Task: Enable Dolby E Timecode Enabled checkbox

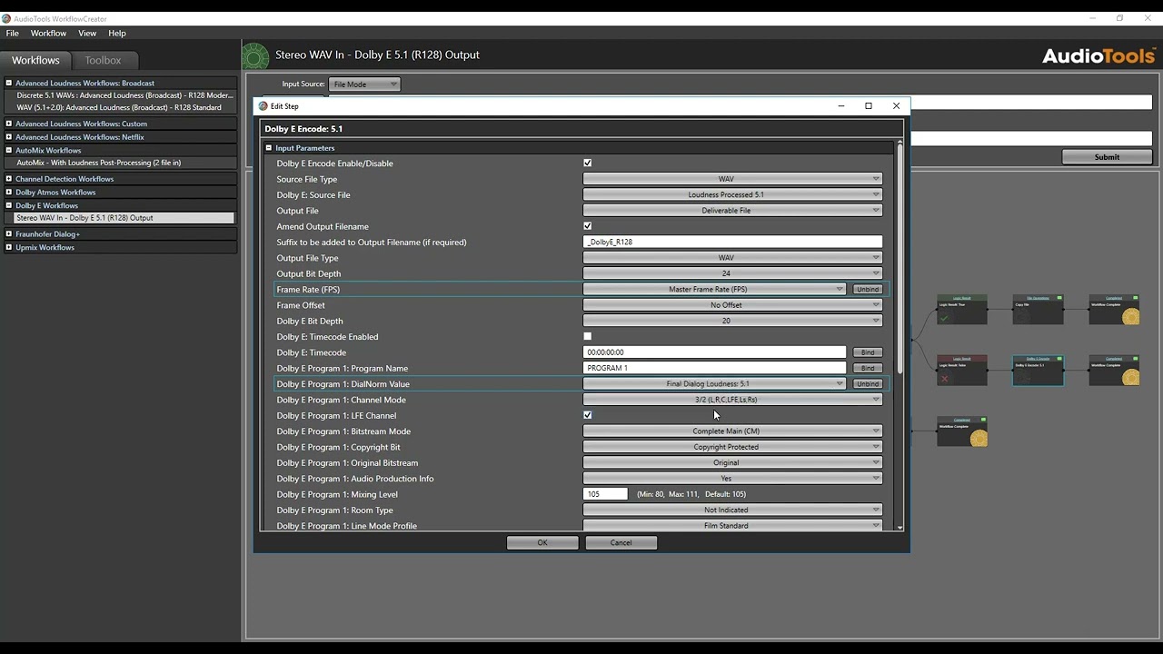Action: (587, 336)
